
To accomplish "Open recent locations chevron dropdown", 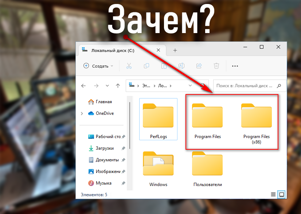I will (x=107, y=86).
